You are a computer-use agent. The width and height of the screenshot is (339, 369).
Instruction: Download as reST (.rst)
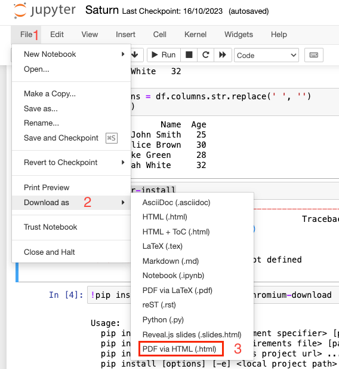192,305
